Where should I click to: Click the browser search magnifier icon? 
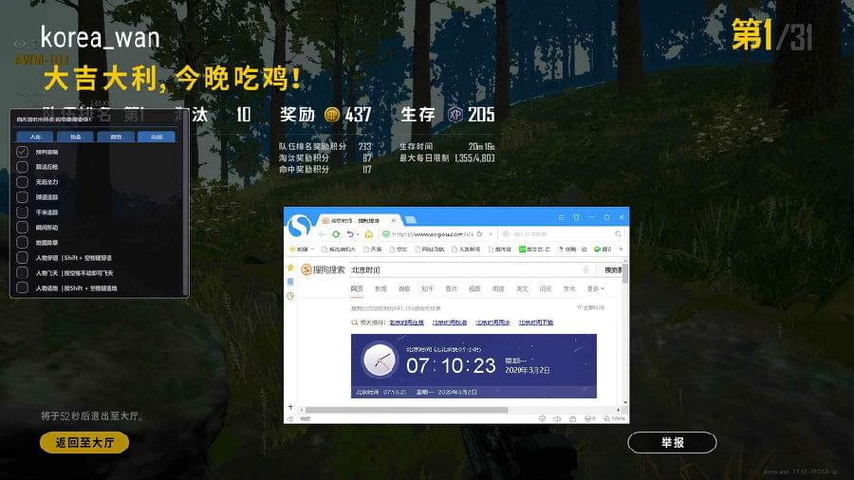618,234
